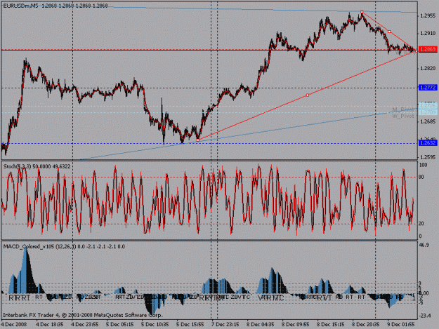Click the 8 Dec 09:55 time axis label
The height and width of the screenshot is (329, 439).
(296, 325)
